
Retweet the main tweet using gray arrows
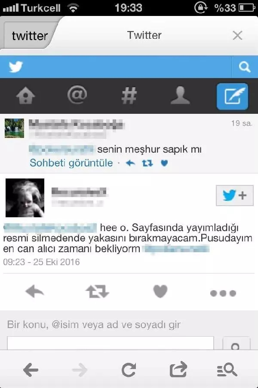(97, 291)
